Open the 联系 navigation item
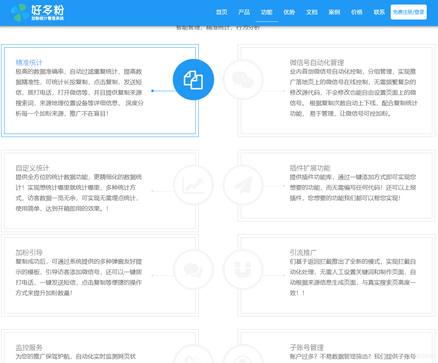438x363 pixels. click(379, 12)
